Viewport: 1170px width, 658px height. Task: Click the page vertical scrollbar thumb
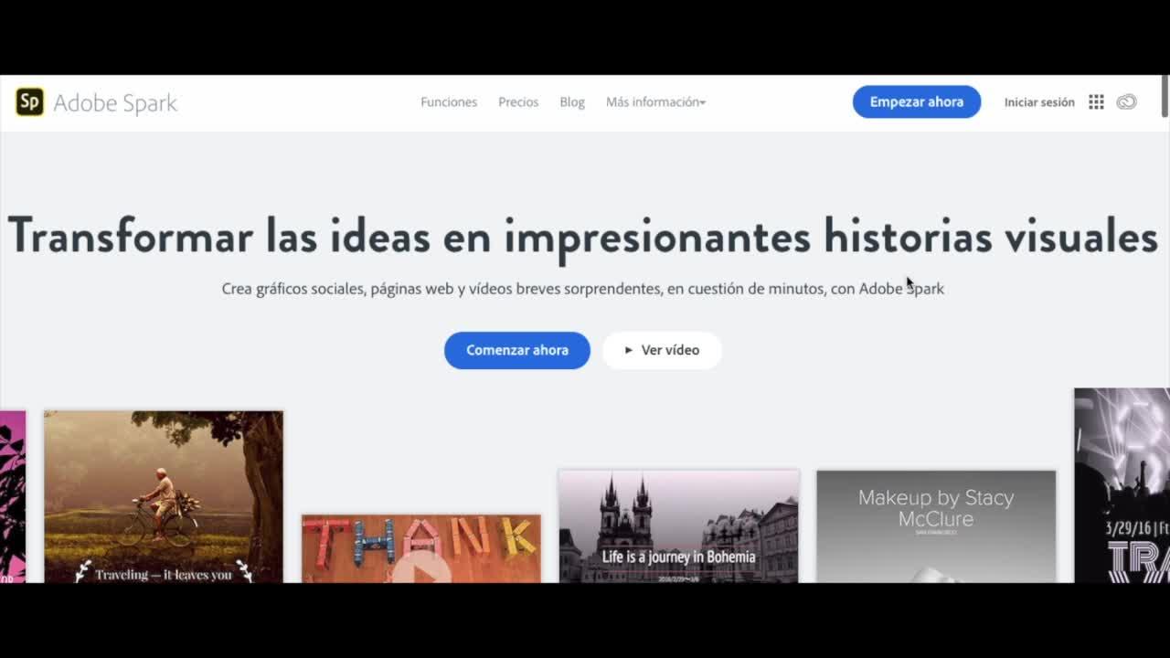point(1165,95)
